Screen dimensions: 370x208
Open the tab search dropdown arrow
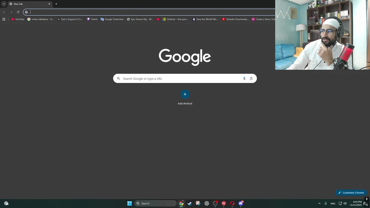[4, 4]
